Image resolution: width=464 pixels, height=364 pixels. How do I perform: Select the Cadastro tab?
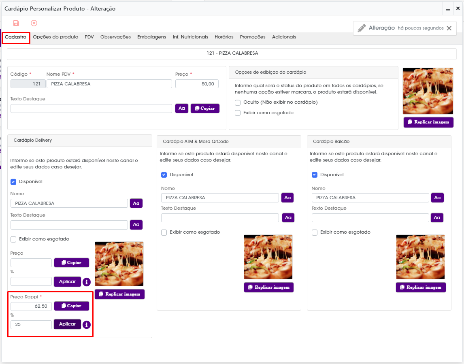click(x=16, y=37)
